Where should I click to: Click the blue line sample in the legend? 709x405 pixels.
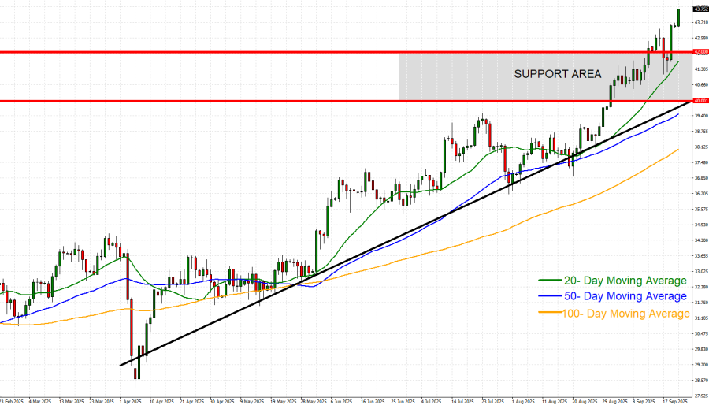tap(550, 297)
